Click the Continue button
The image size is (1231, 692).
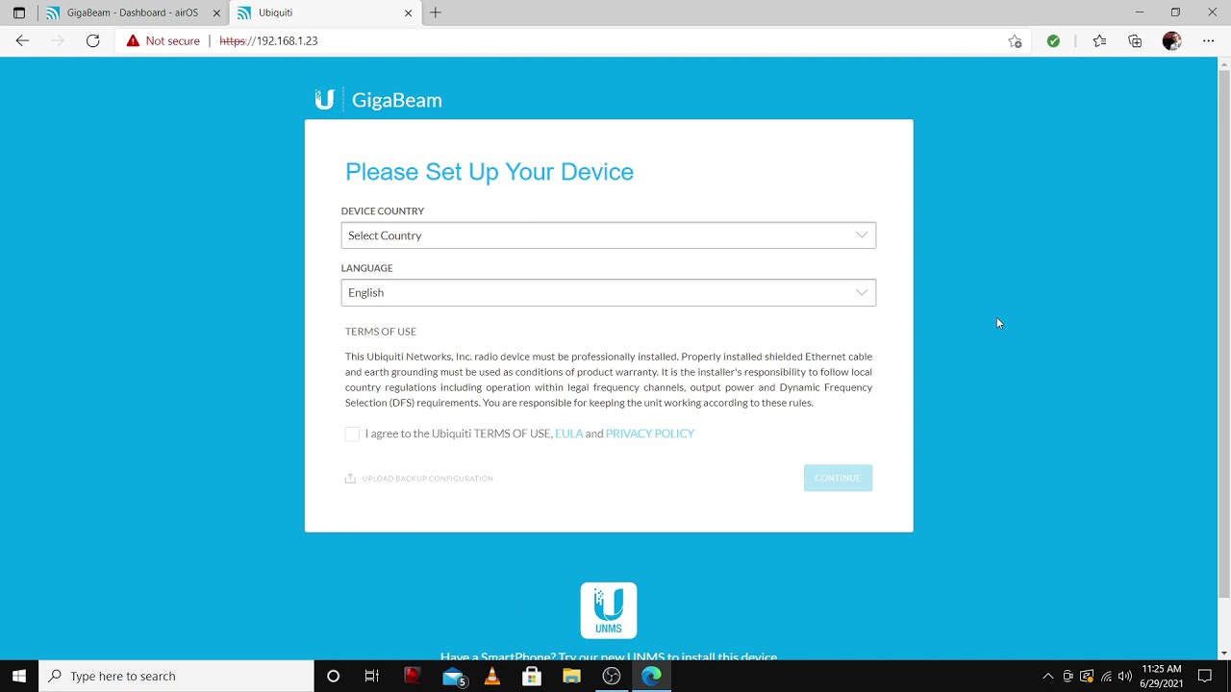838,478
